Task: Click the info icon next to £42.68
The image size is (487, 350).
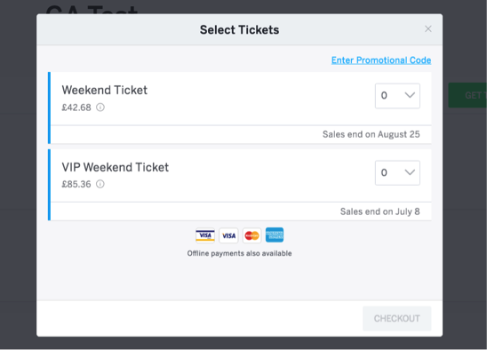Action: [x=100, y=107]
